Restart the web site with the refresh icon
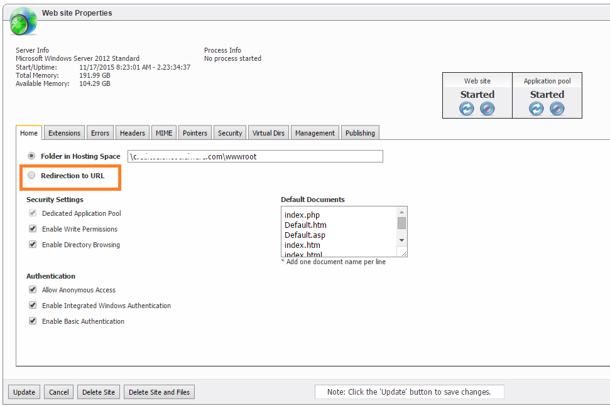 coord(467,109)
